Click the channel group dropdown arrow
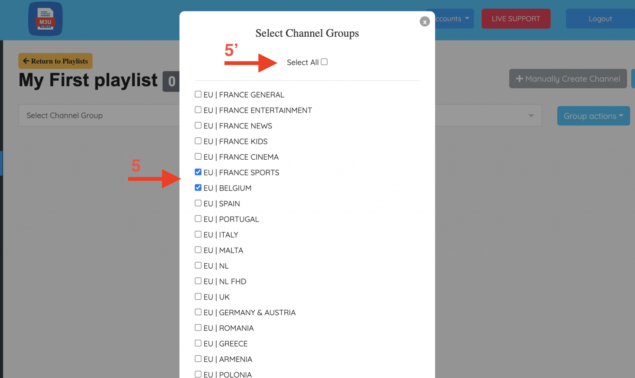 click(x=531, y=116)
